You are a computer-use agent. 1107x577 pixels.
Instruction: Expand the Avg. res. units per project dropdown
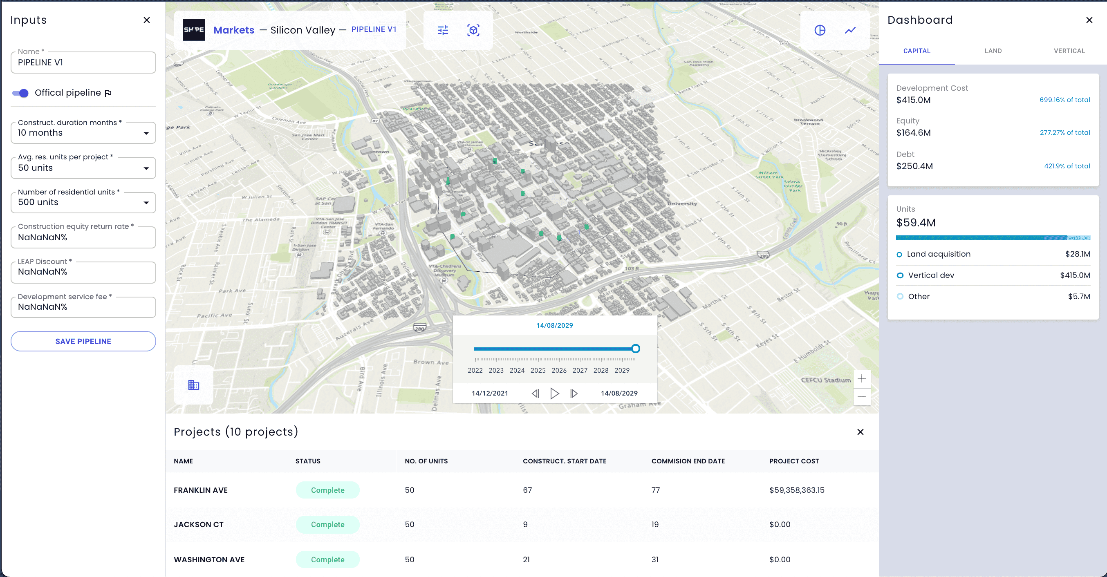point(146,168)
